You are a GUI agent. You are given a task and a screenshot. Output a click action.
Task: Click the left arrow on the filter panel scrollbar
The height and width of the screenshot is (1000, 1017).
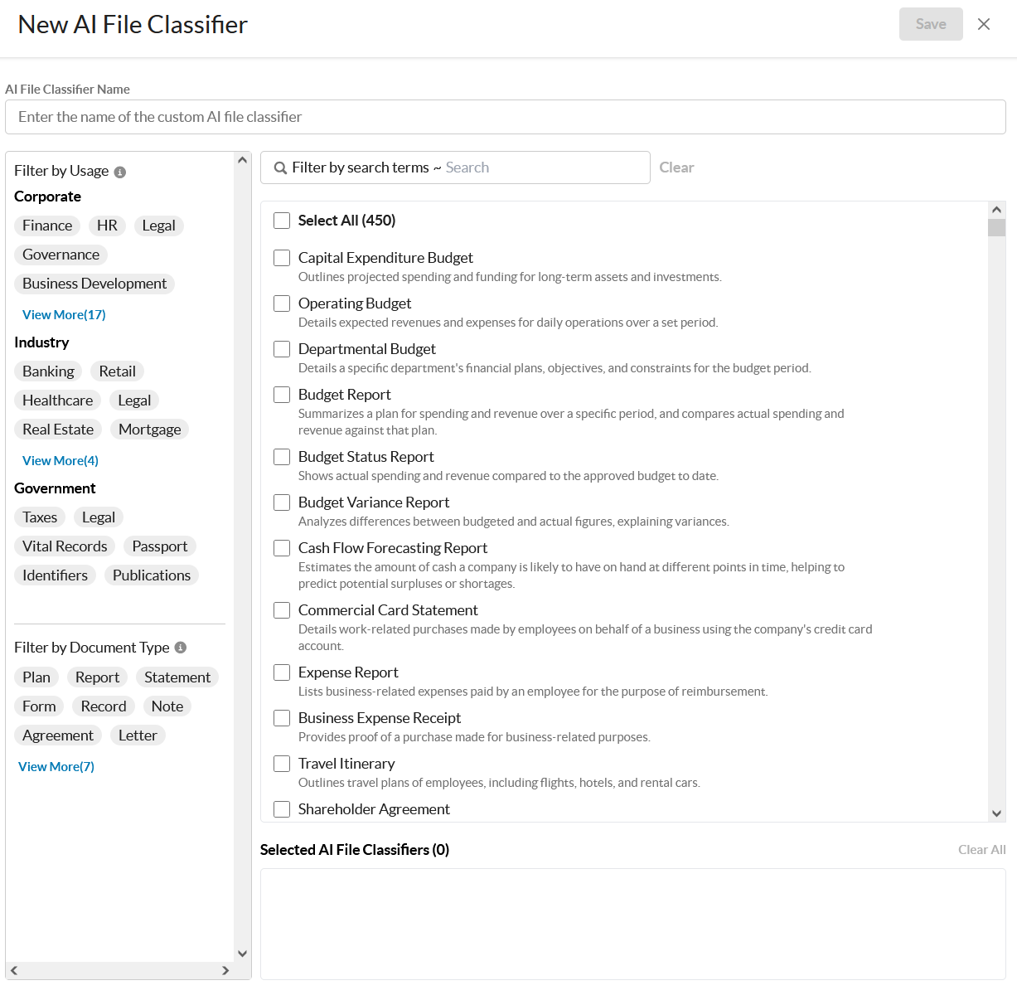tap(13, 970)
